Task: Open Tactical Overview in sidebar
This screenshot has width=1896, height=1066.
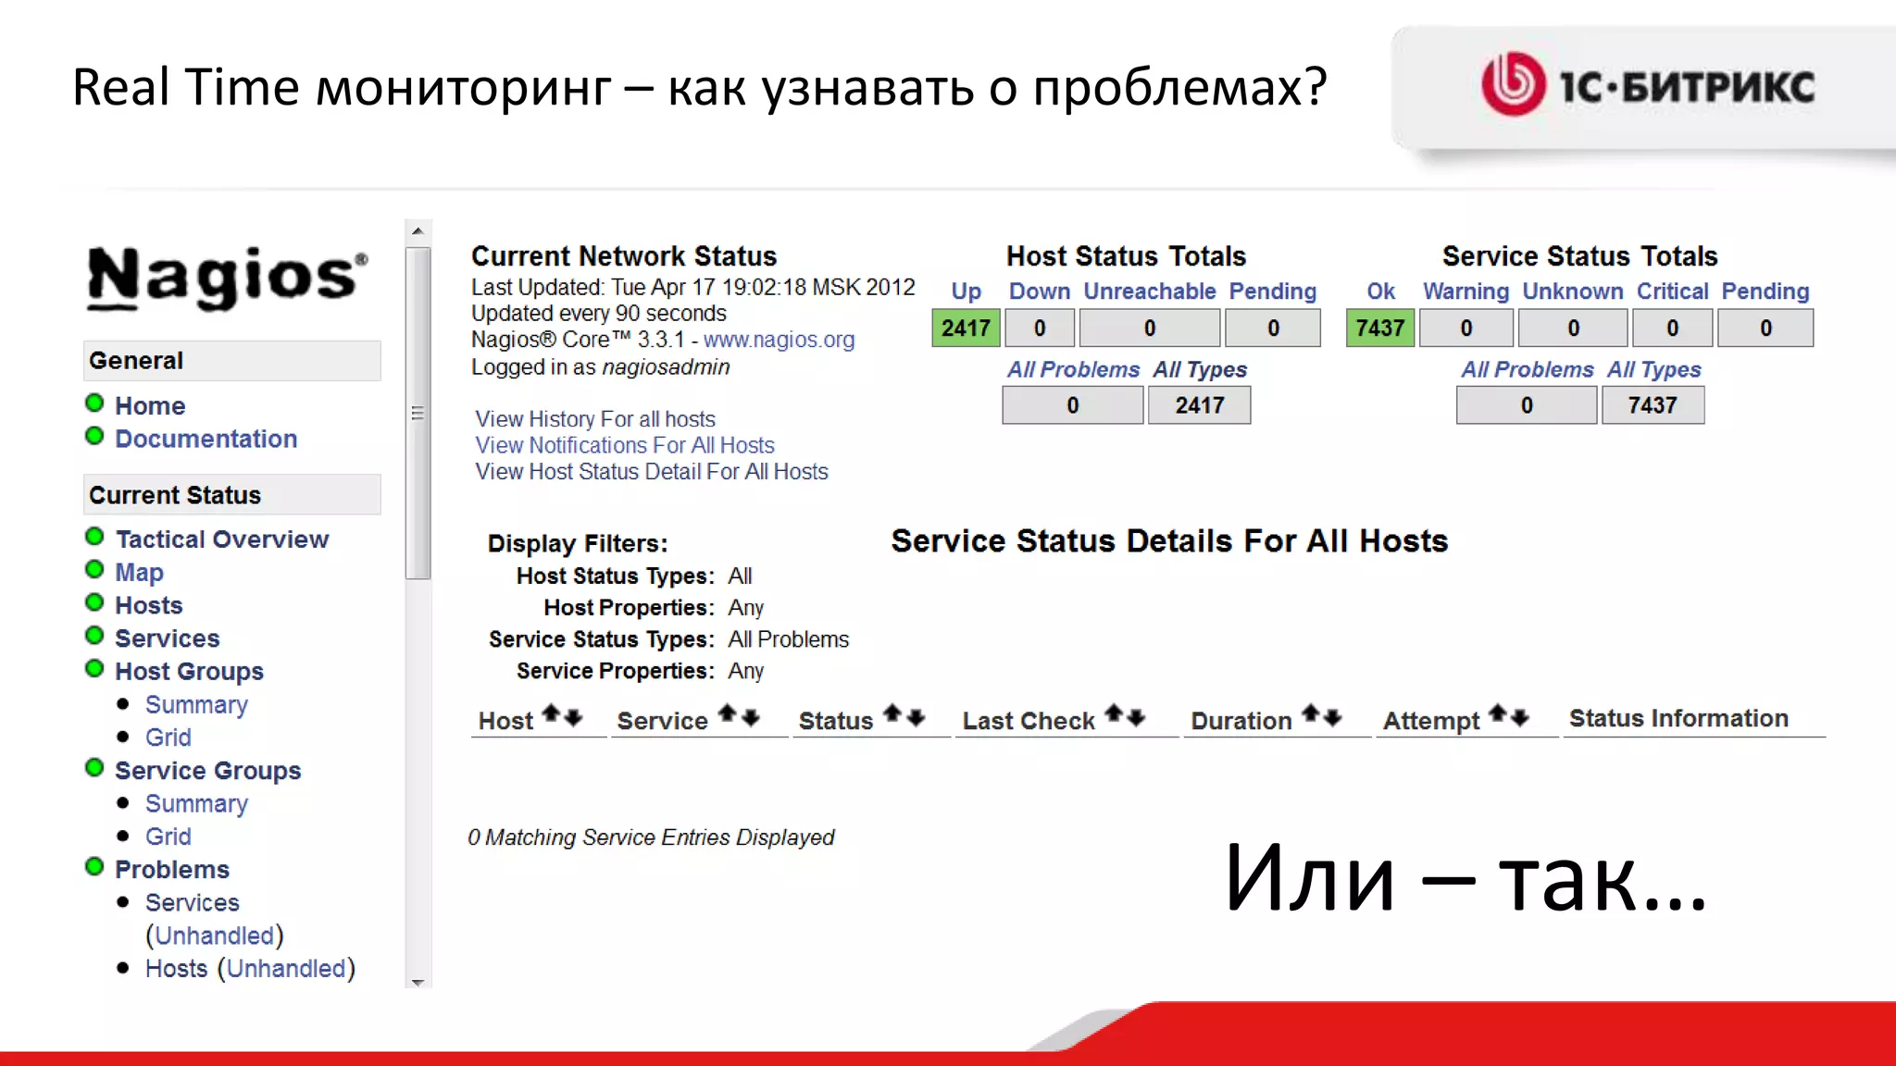Action: click(x=222, y=539)
